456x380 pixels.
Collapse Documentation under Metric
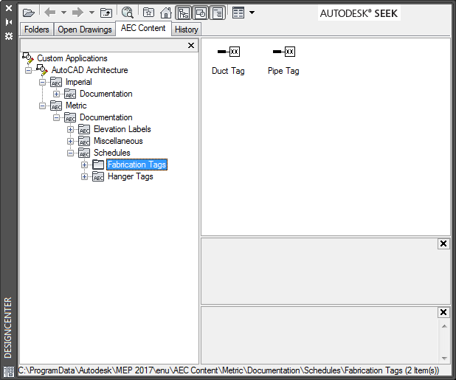(56, 117)
